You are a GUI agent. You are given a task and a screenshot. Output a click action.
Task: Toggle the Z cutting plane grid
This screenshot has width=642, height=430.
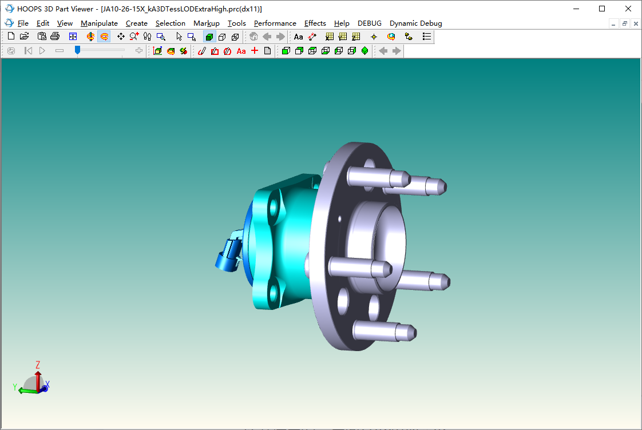[x=356, y=37]
